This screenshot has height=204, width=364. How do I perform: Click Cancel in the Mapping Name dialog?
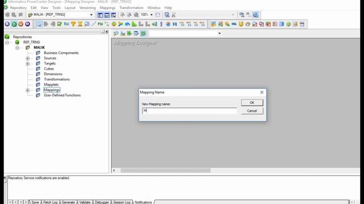tap(252, 111)
